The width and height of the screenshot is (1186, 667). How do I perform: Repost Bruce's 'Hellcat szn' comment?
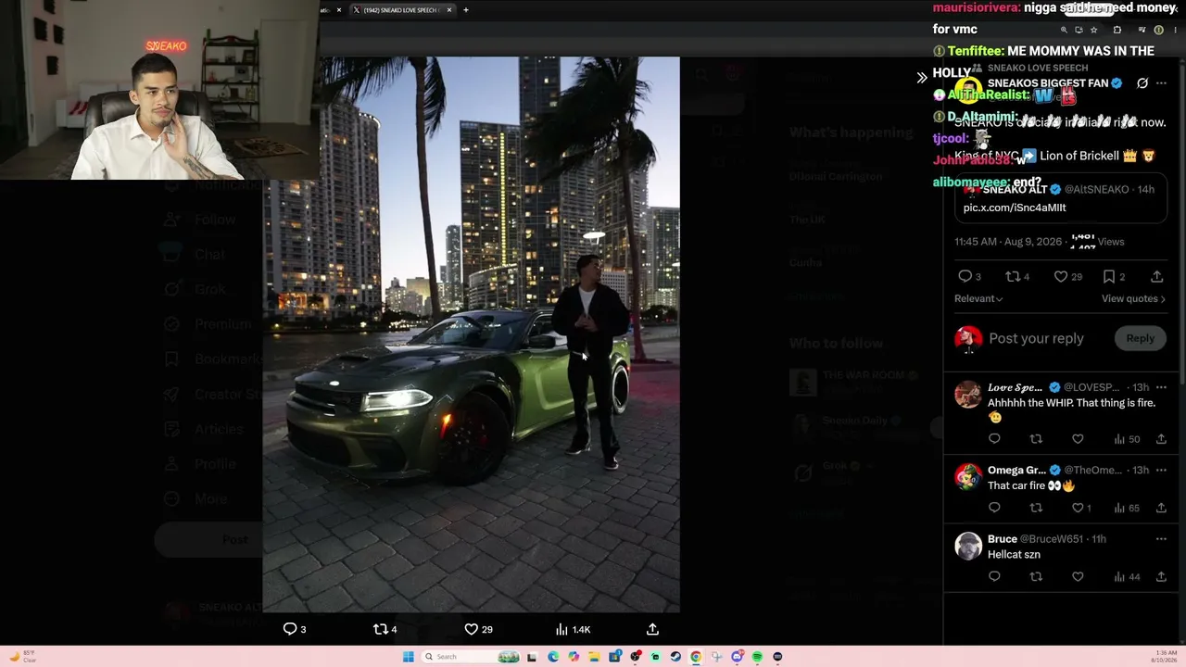(x=1036, y=576)
